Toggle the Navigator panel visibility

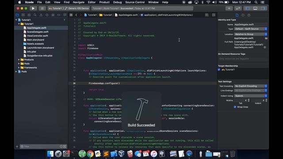point(248,8)
